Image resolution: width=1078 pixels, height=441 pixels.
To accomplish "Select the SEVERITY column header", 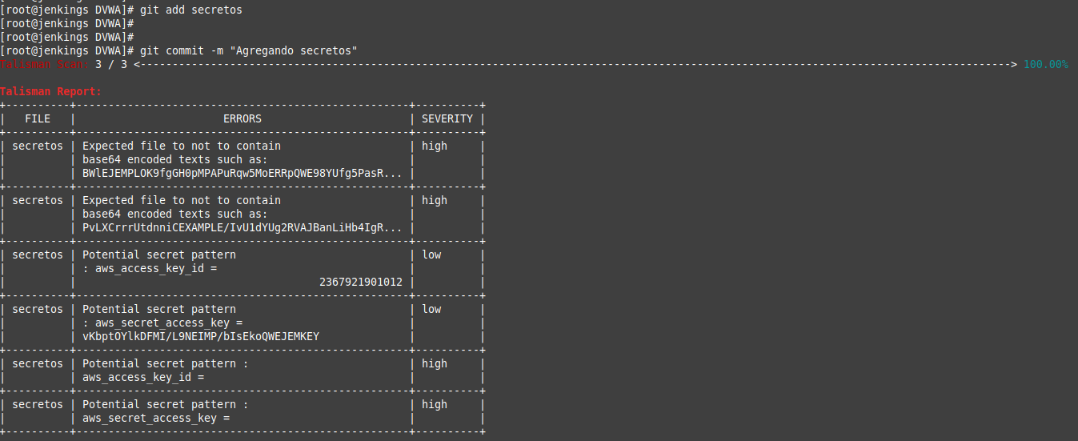I will tap(447, 118).
